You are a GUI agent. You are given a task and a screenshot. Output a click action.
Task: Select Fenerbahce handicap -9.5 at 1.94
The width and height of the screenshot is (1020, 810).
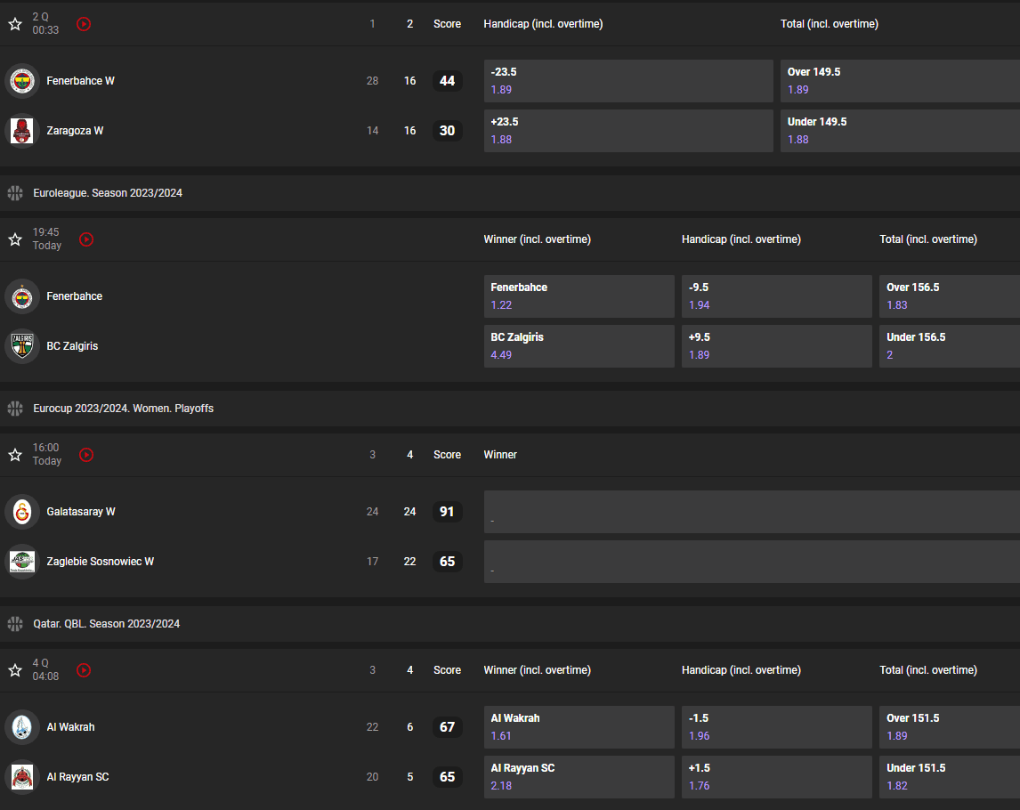pyautogui.click(x=777, y=296)
